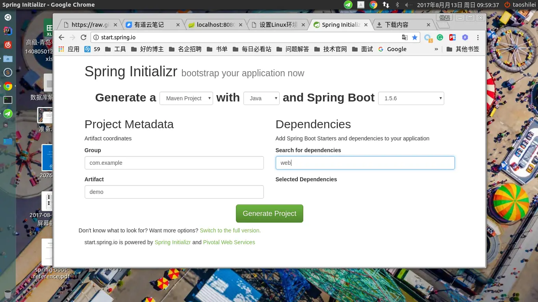Click the input method A indicator
This screenshot has height=302, width=538.
tap(361, 5)
